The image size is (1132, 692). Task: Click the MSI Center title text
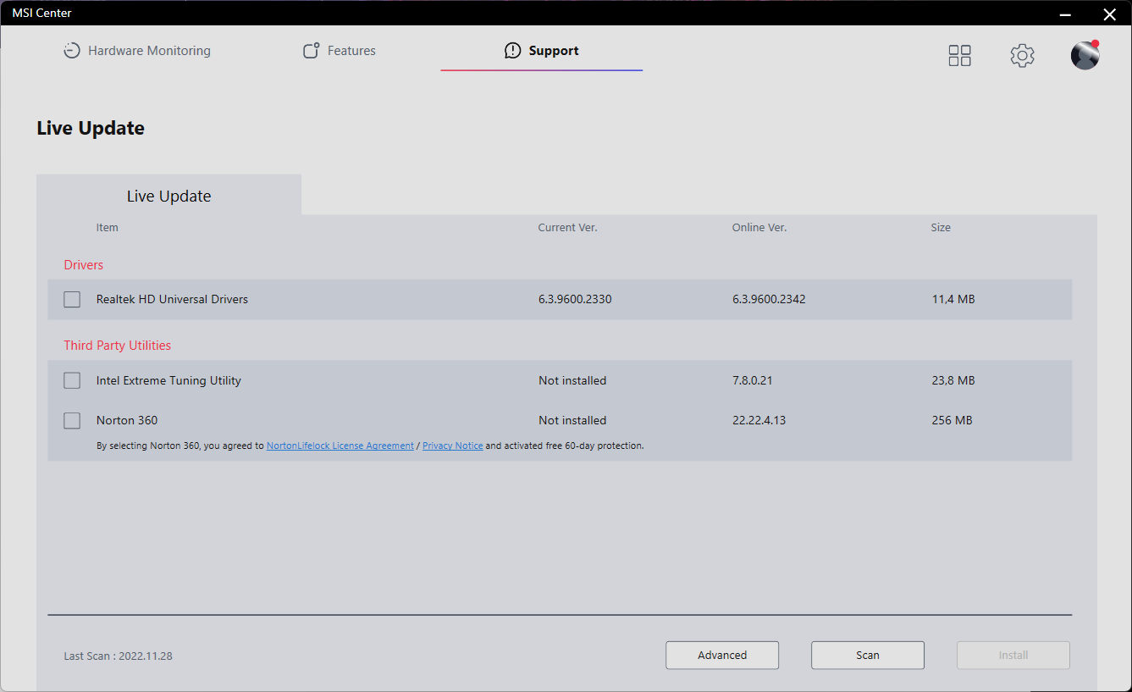(x=41, y=13)
